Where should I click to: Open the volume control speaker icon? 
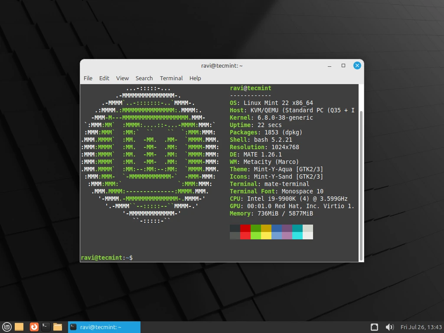point(389,327)
